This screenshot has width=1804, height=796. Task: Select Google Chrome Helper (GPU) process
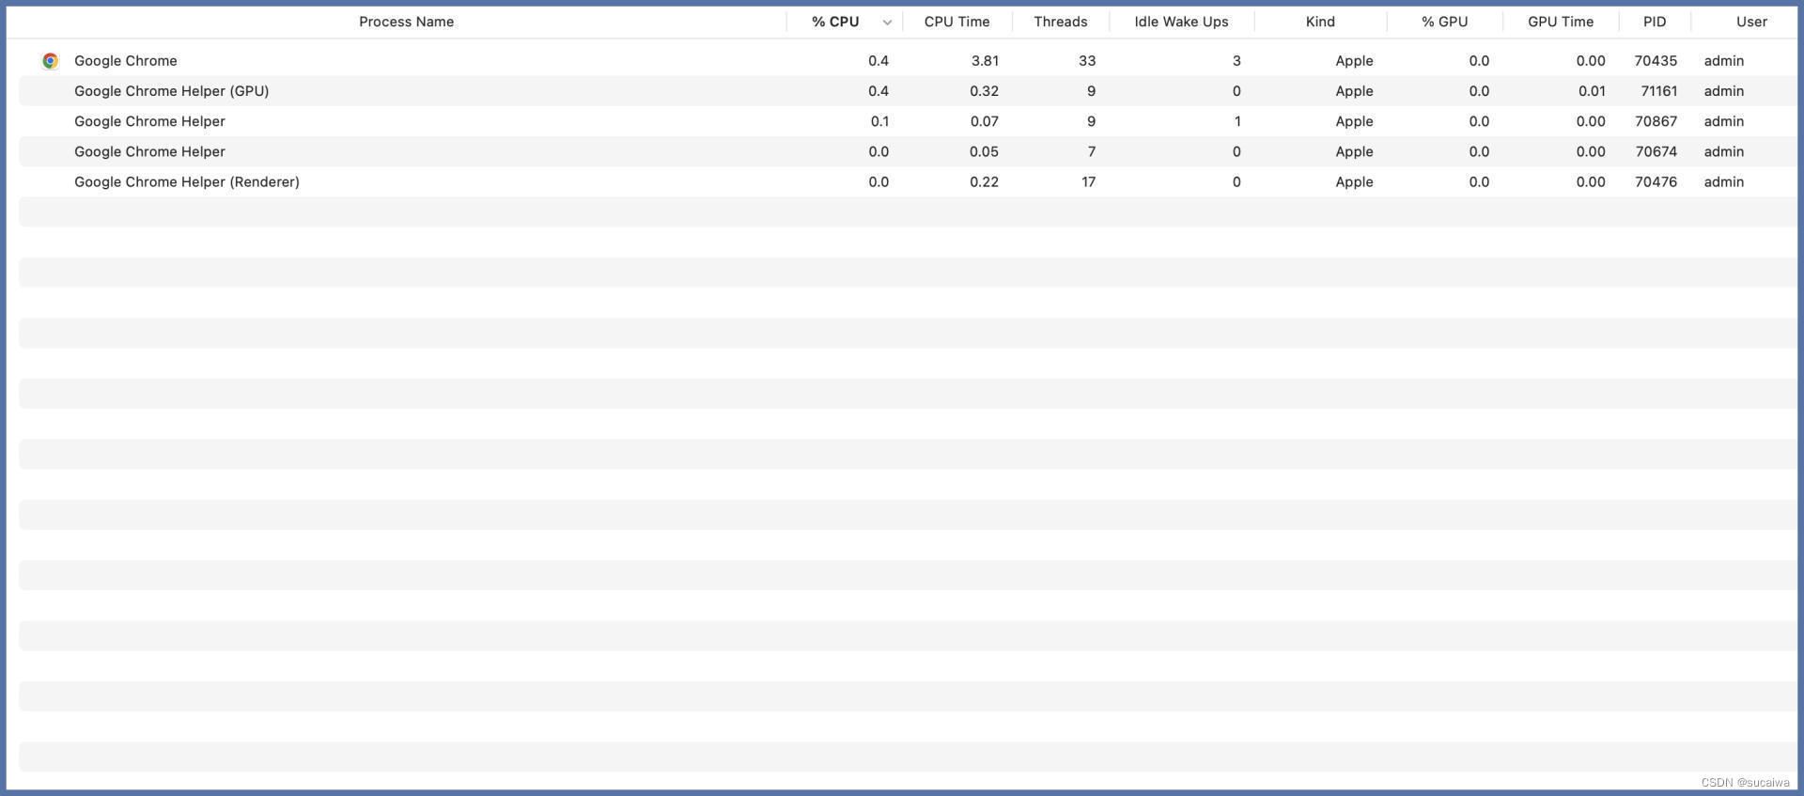tap(908, 91)
